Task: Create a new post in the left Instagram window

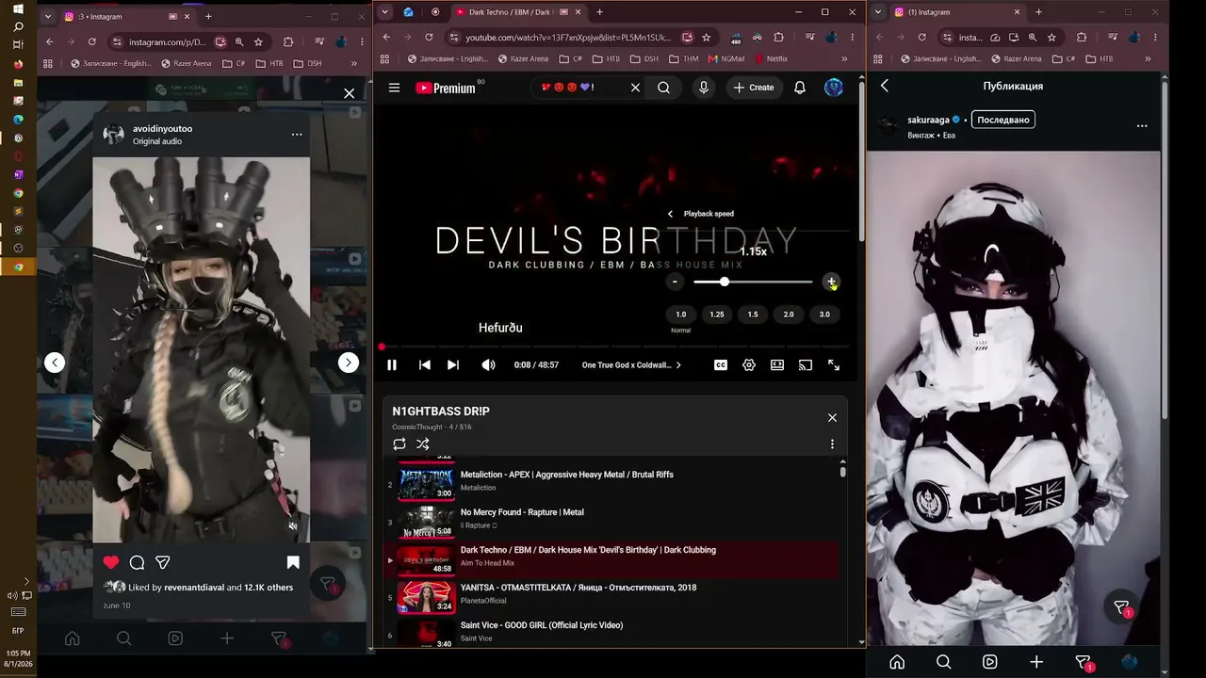Action: 227,638
